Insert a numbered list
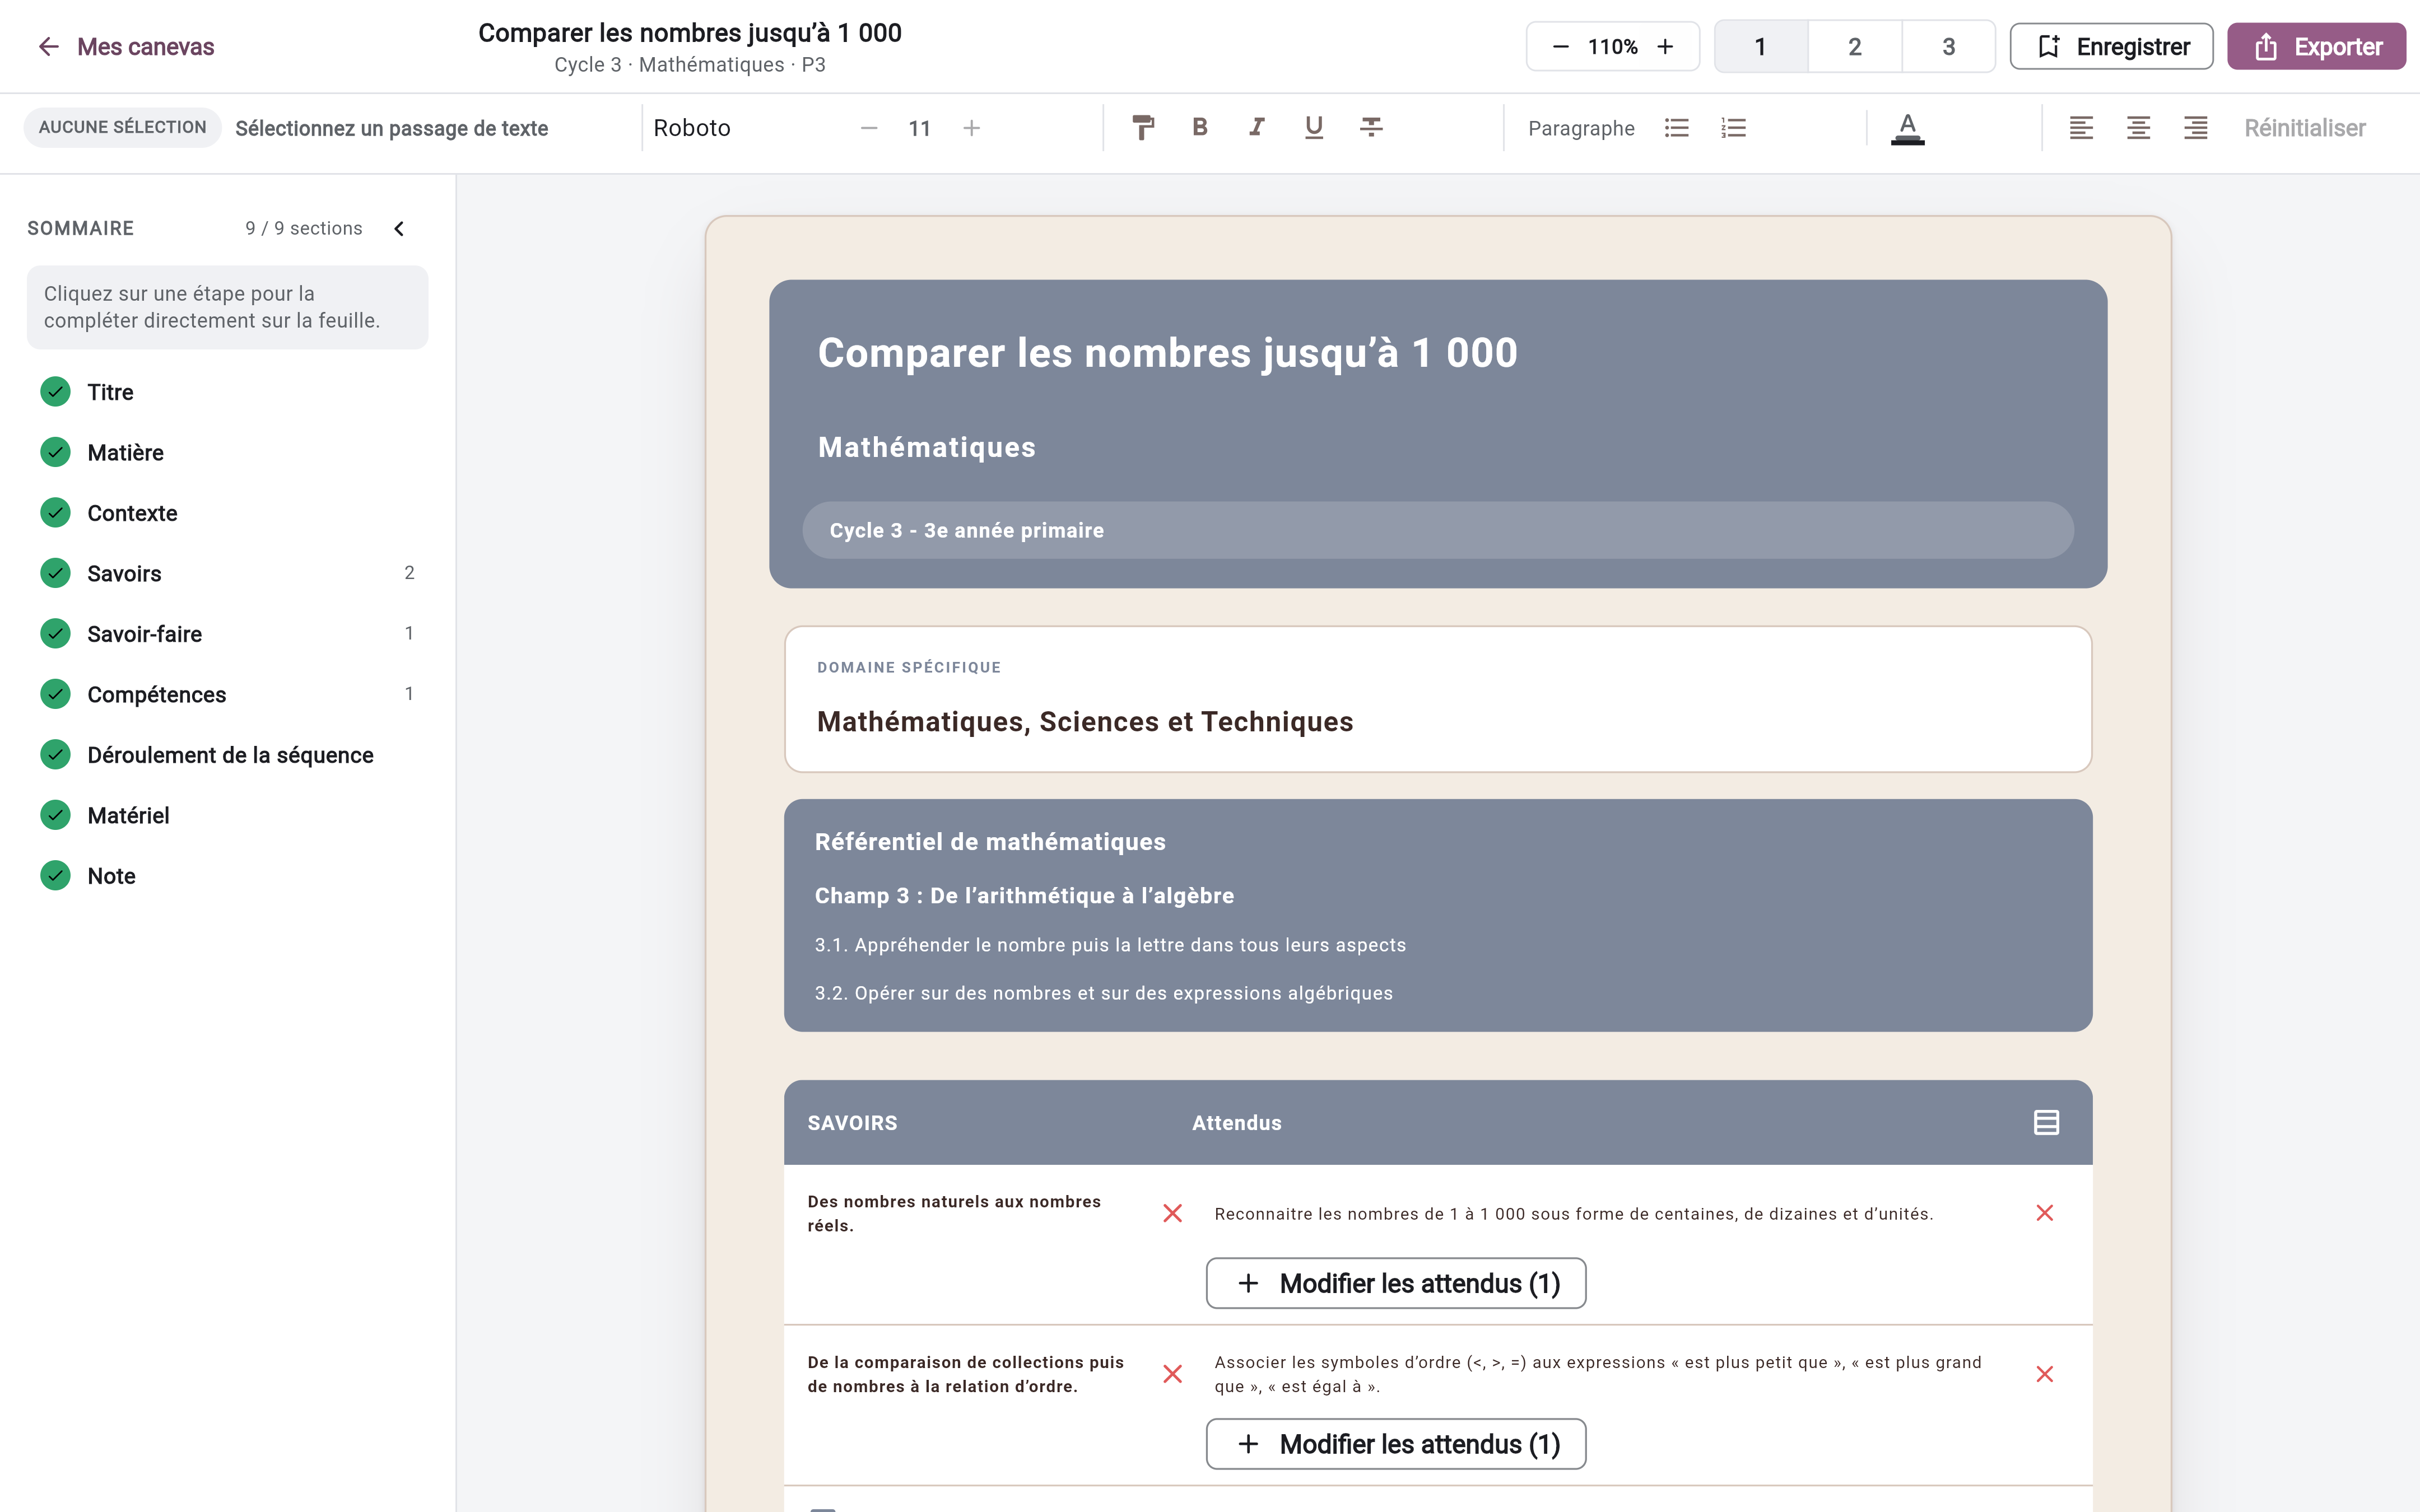 click(x=1733, y=128)
